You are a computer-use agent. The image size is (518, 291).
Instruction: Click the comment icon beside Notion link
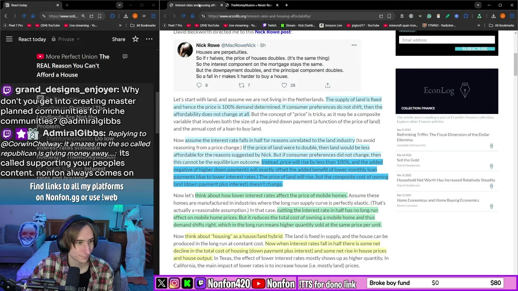click(125, 57)
